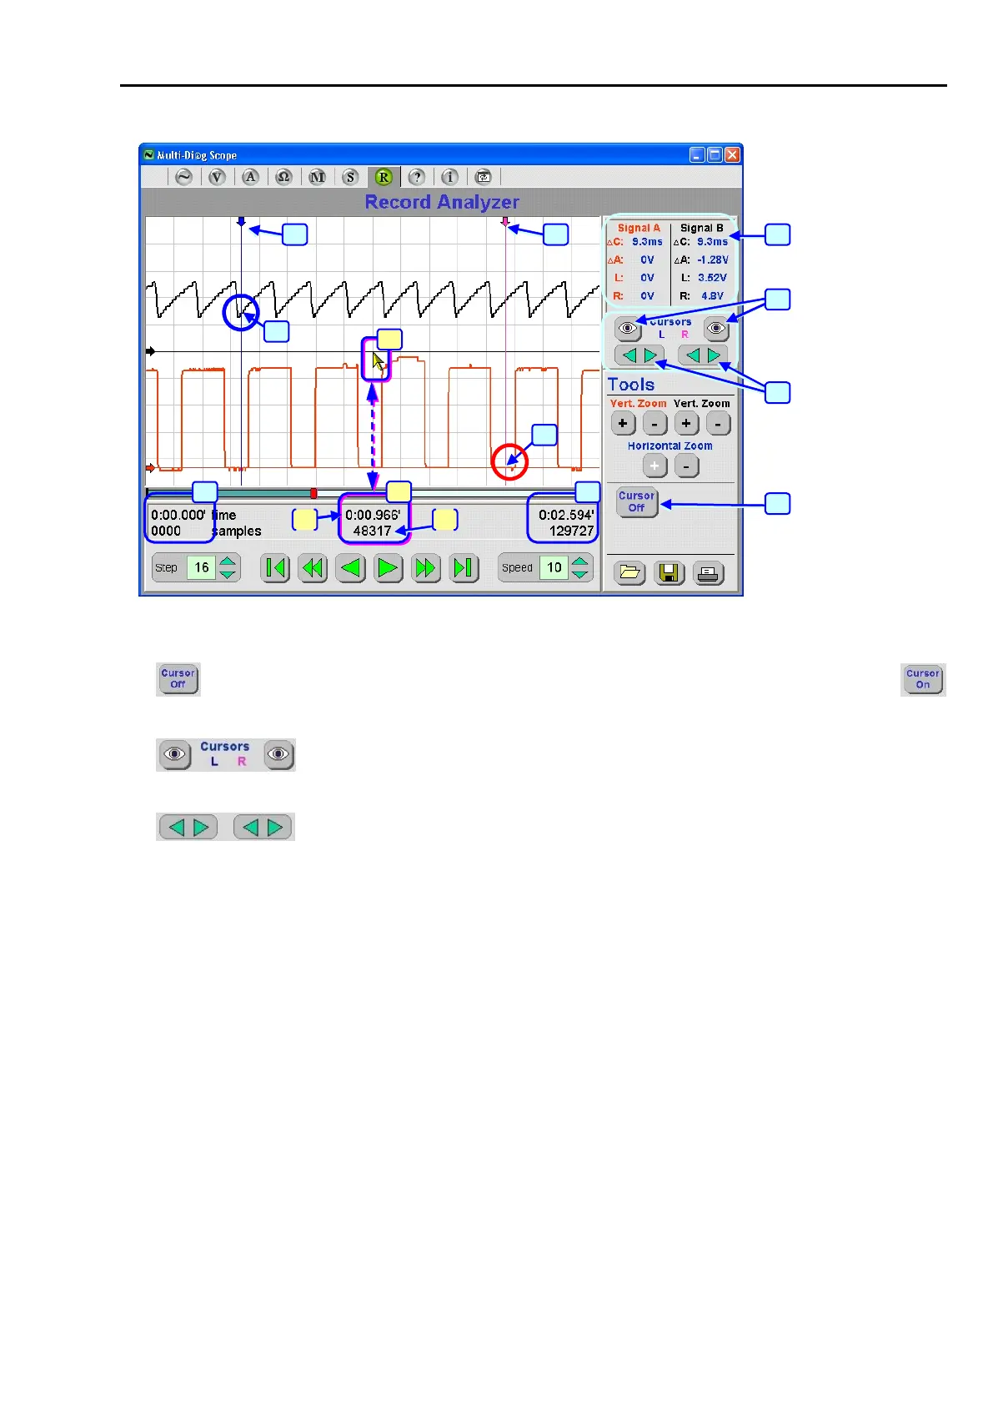The image size is (993, 1405).
Task: Click the Cursor On button image in the document
Action: tap(923, 679)
